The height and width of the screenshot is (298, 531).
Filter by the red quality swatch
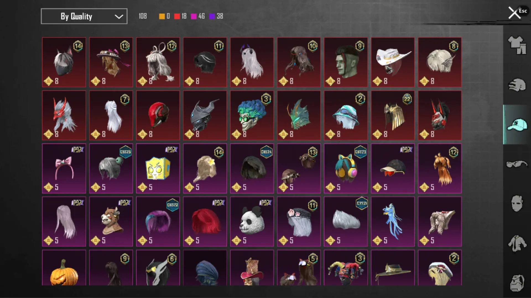tap(177, 16)
